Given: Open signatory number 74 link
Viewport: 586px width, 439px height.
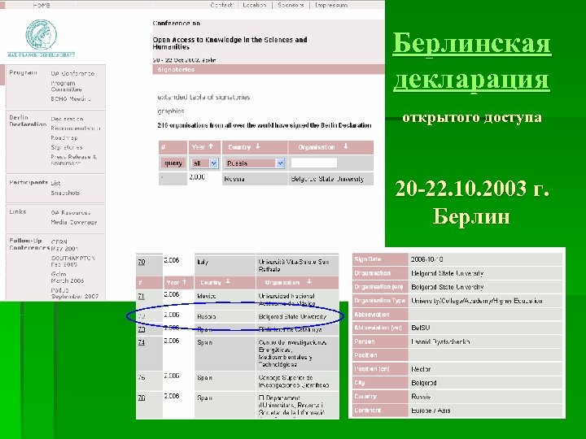Looking at the screenshot, I should pyautogui.click(x=142, y=342).
